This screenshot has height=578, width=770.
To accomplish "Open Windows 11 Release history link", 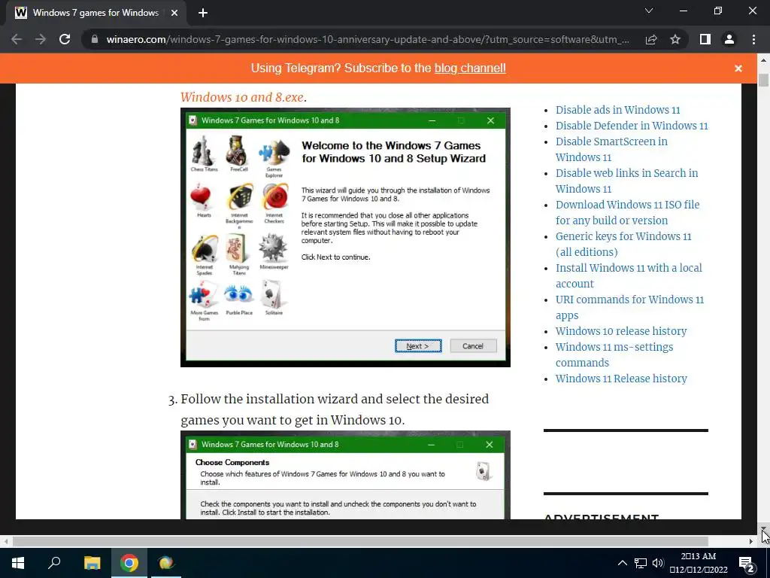I will click(x=621, y=378).
